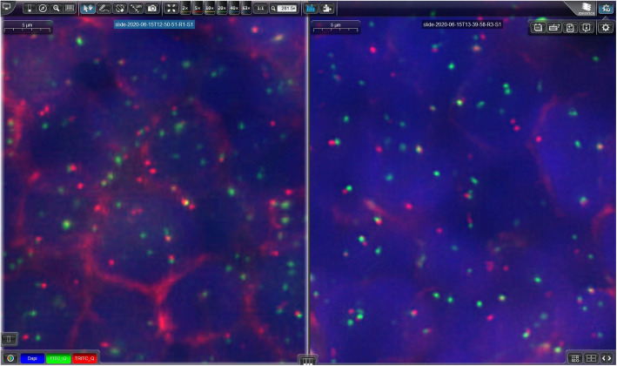
Task: Click the fit to window icon
Action: tap(171, 8)
